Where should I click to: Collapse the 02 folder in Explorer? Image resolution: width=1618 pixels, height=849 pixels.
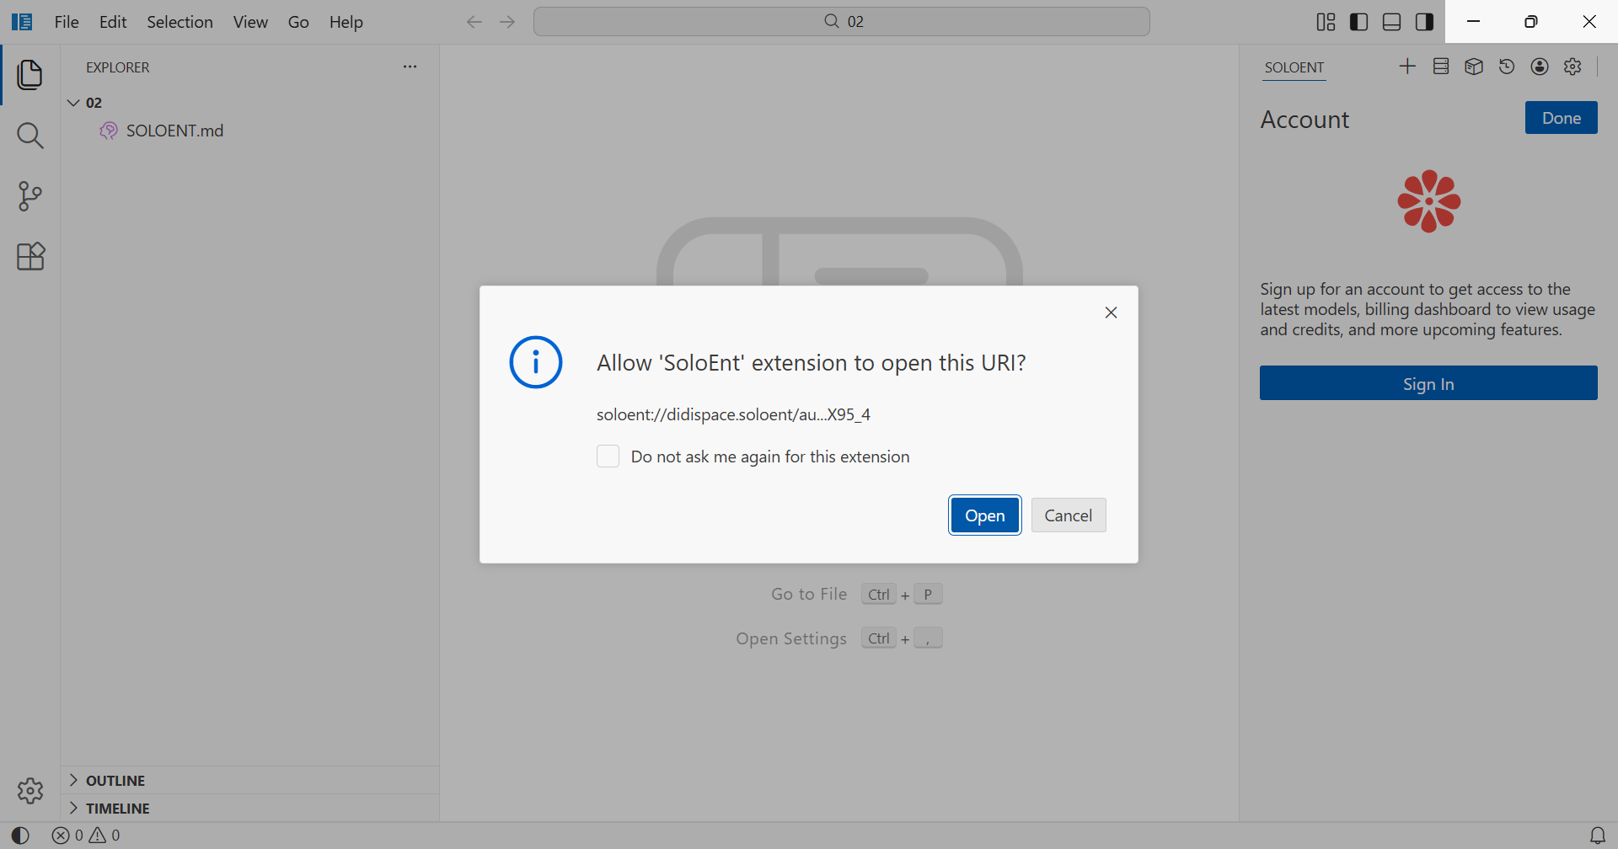[74, 103]
